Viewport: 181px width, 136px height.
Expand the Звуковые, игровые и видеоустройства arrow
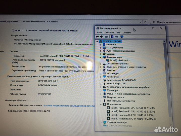(101, 67)
